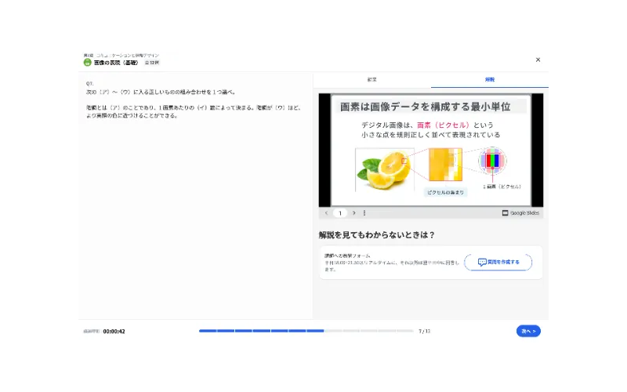Viewport: 627px width, 392px height.
Task: Click the 解説を見てもわからないときは heading
Action: (376, 234)
